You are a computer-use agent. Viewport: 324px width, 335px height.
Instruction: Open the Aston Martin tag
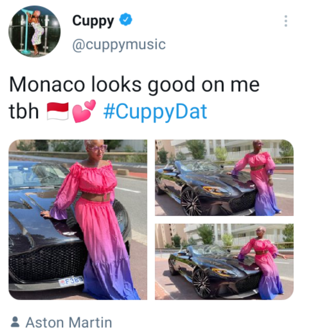point(69,322)
